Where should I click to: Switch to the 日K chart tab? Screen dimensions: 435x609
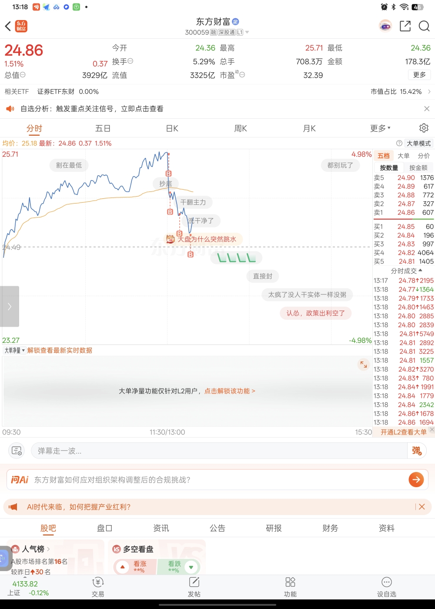point(172,128)
